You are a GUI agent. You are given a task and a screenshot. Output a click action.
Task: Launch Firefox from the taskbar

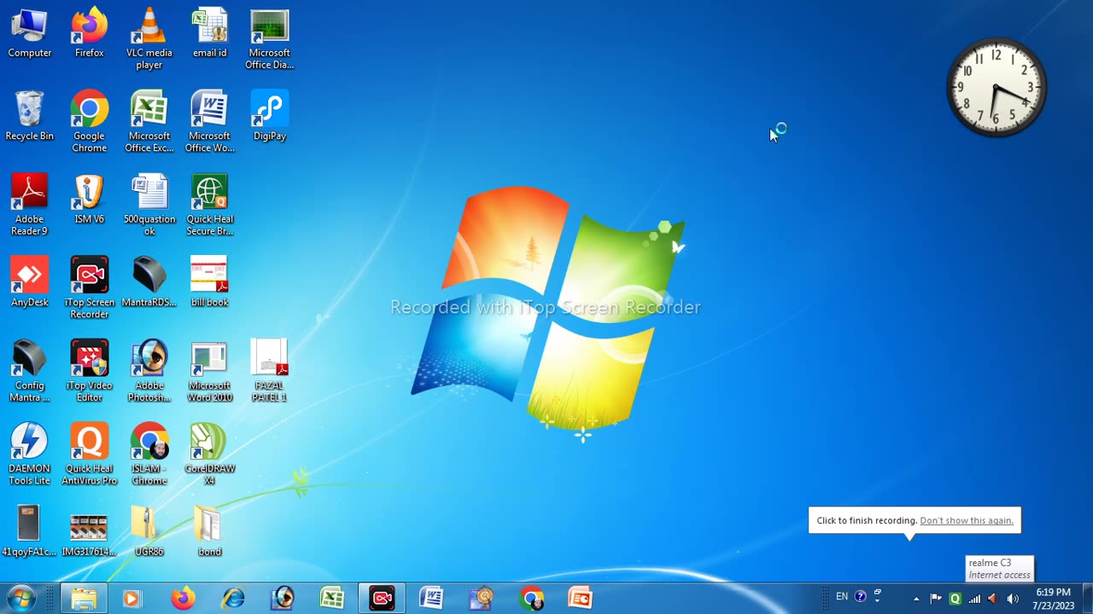[182, 599]
